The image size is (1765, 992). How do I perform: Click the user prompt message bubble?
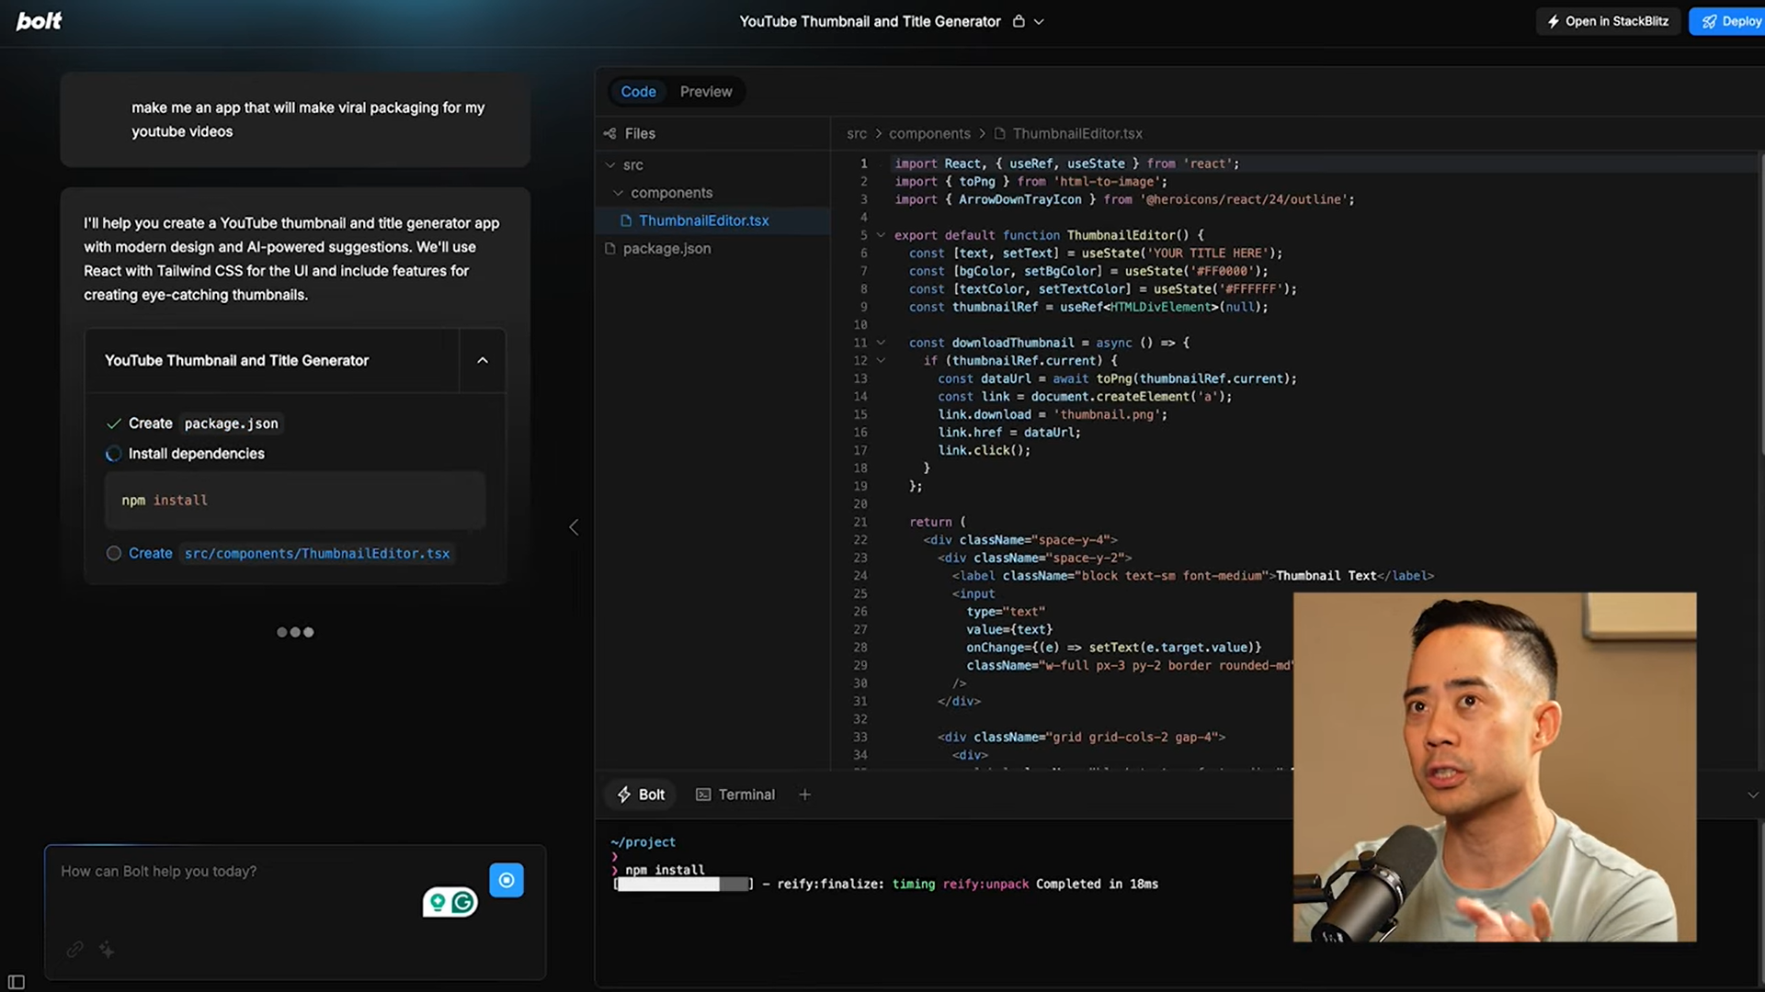(x=295, y=119)
